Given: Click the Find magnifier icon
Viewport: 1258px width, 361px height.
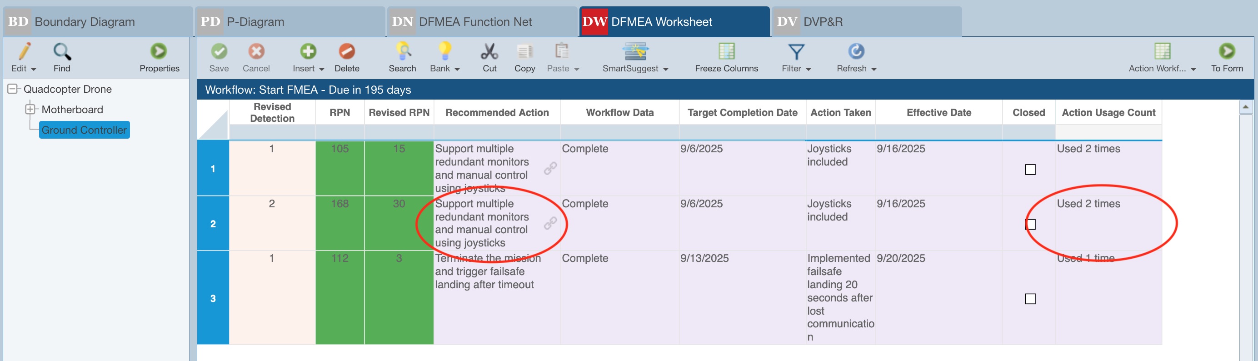Looking at the screenshot, I should click(62, 52).
